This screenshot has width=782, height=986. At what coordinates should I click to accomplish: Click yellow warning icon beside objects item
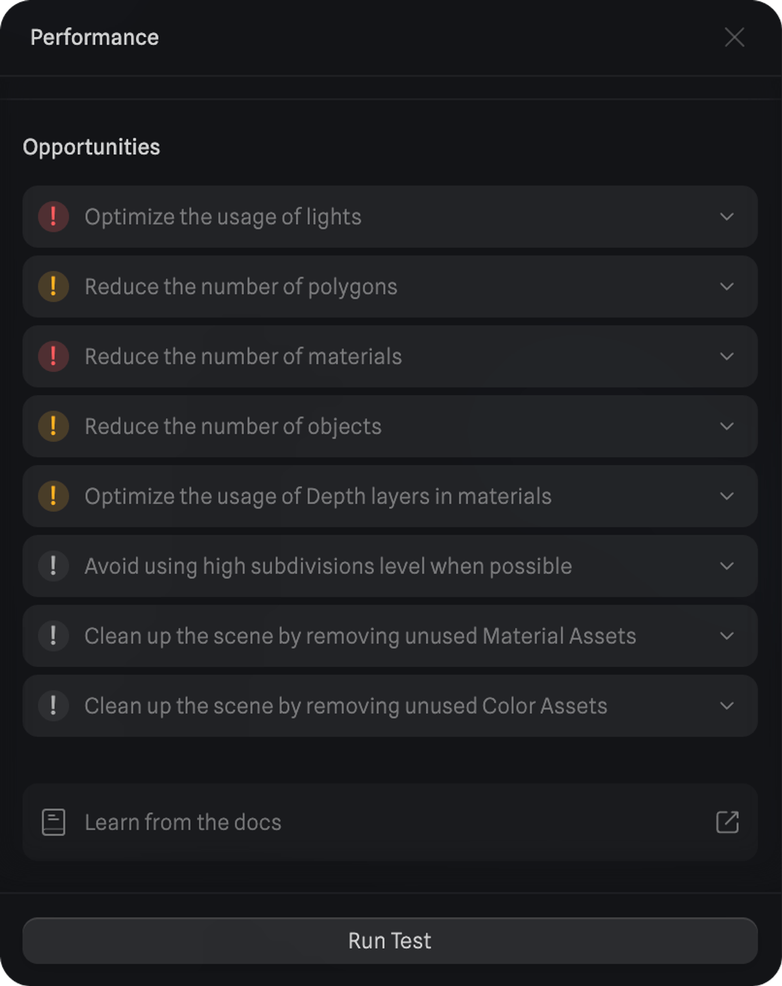[x=54, y=426]
